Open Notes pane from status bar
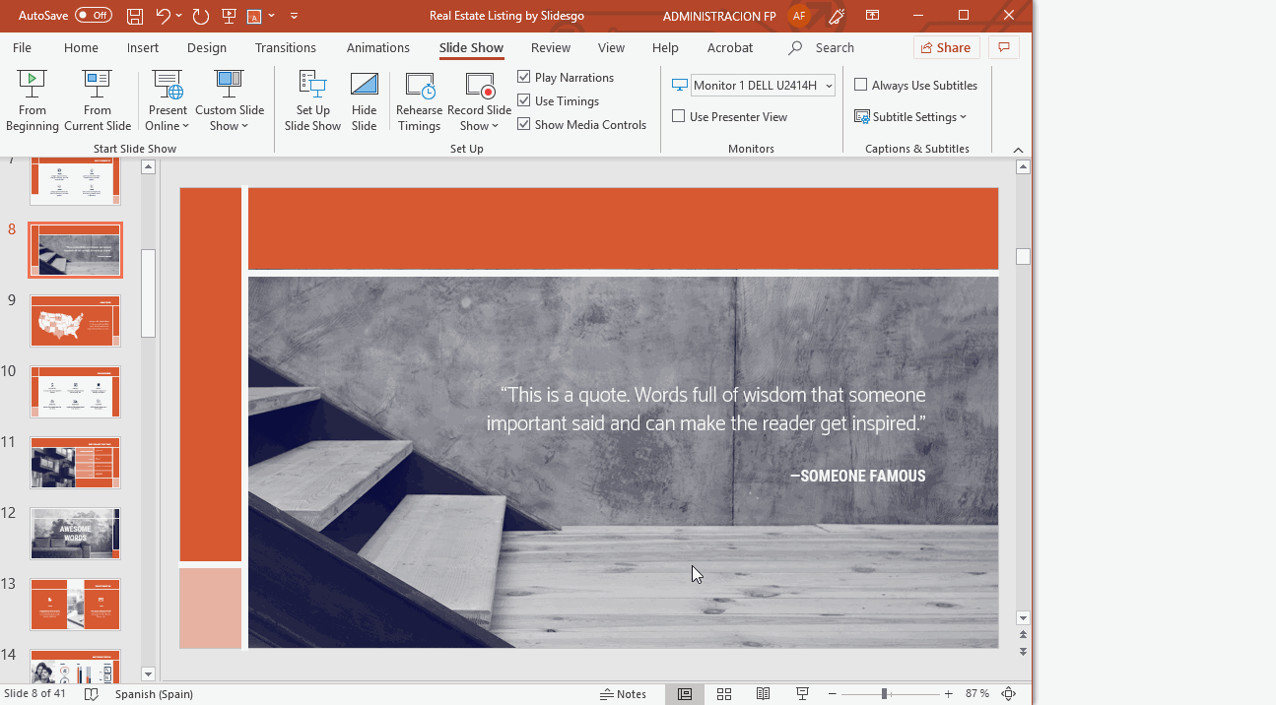Viewport: 1276px width, 705px height. (x=624, y=694)
